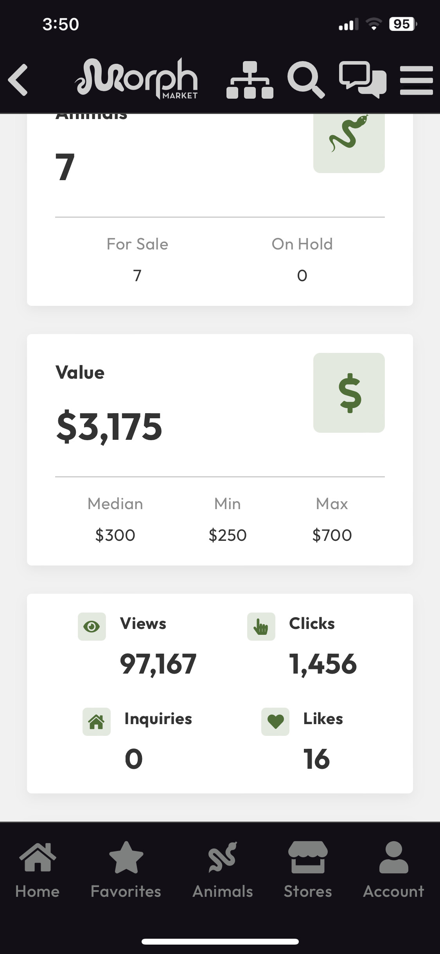This screenshot has width=440, height=954.
Task: Expand the hamburger menu
Action: point(416,80)
